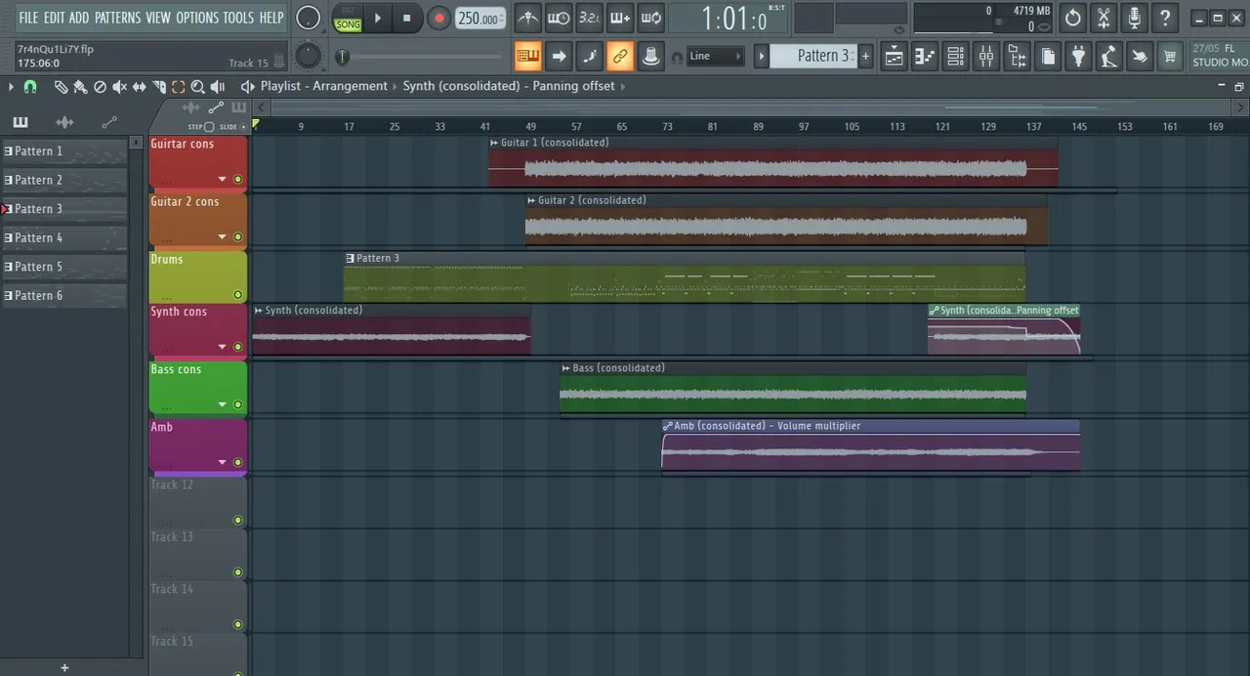Image resolution: width=1250 pixels, height=676 pixels.
Task: Click the main pitch knob
Action: 308,56
